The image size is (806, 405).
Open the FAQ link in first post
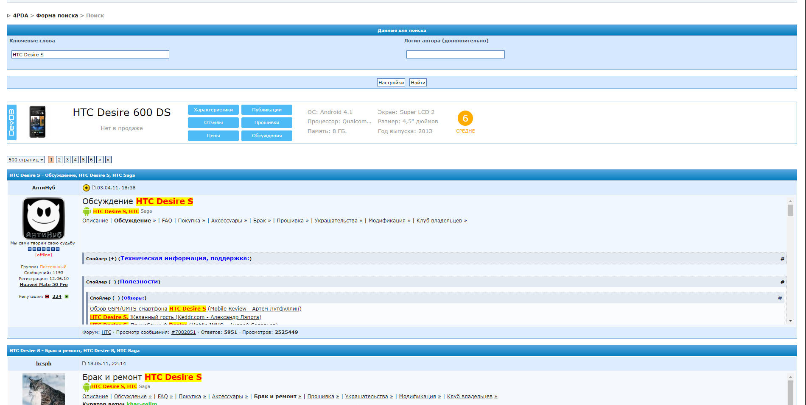(x=167, y=221)
